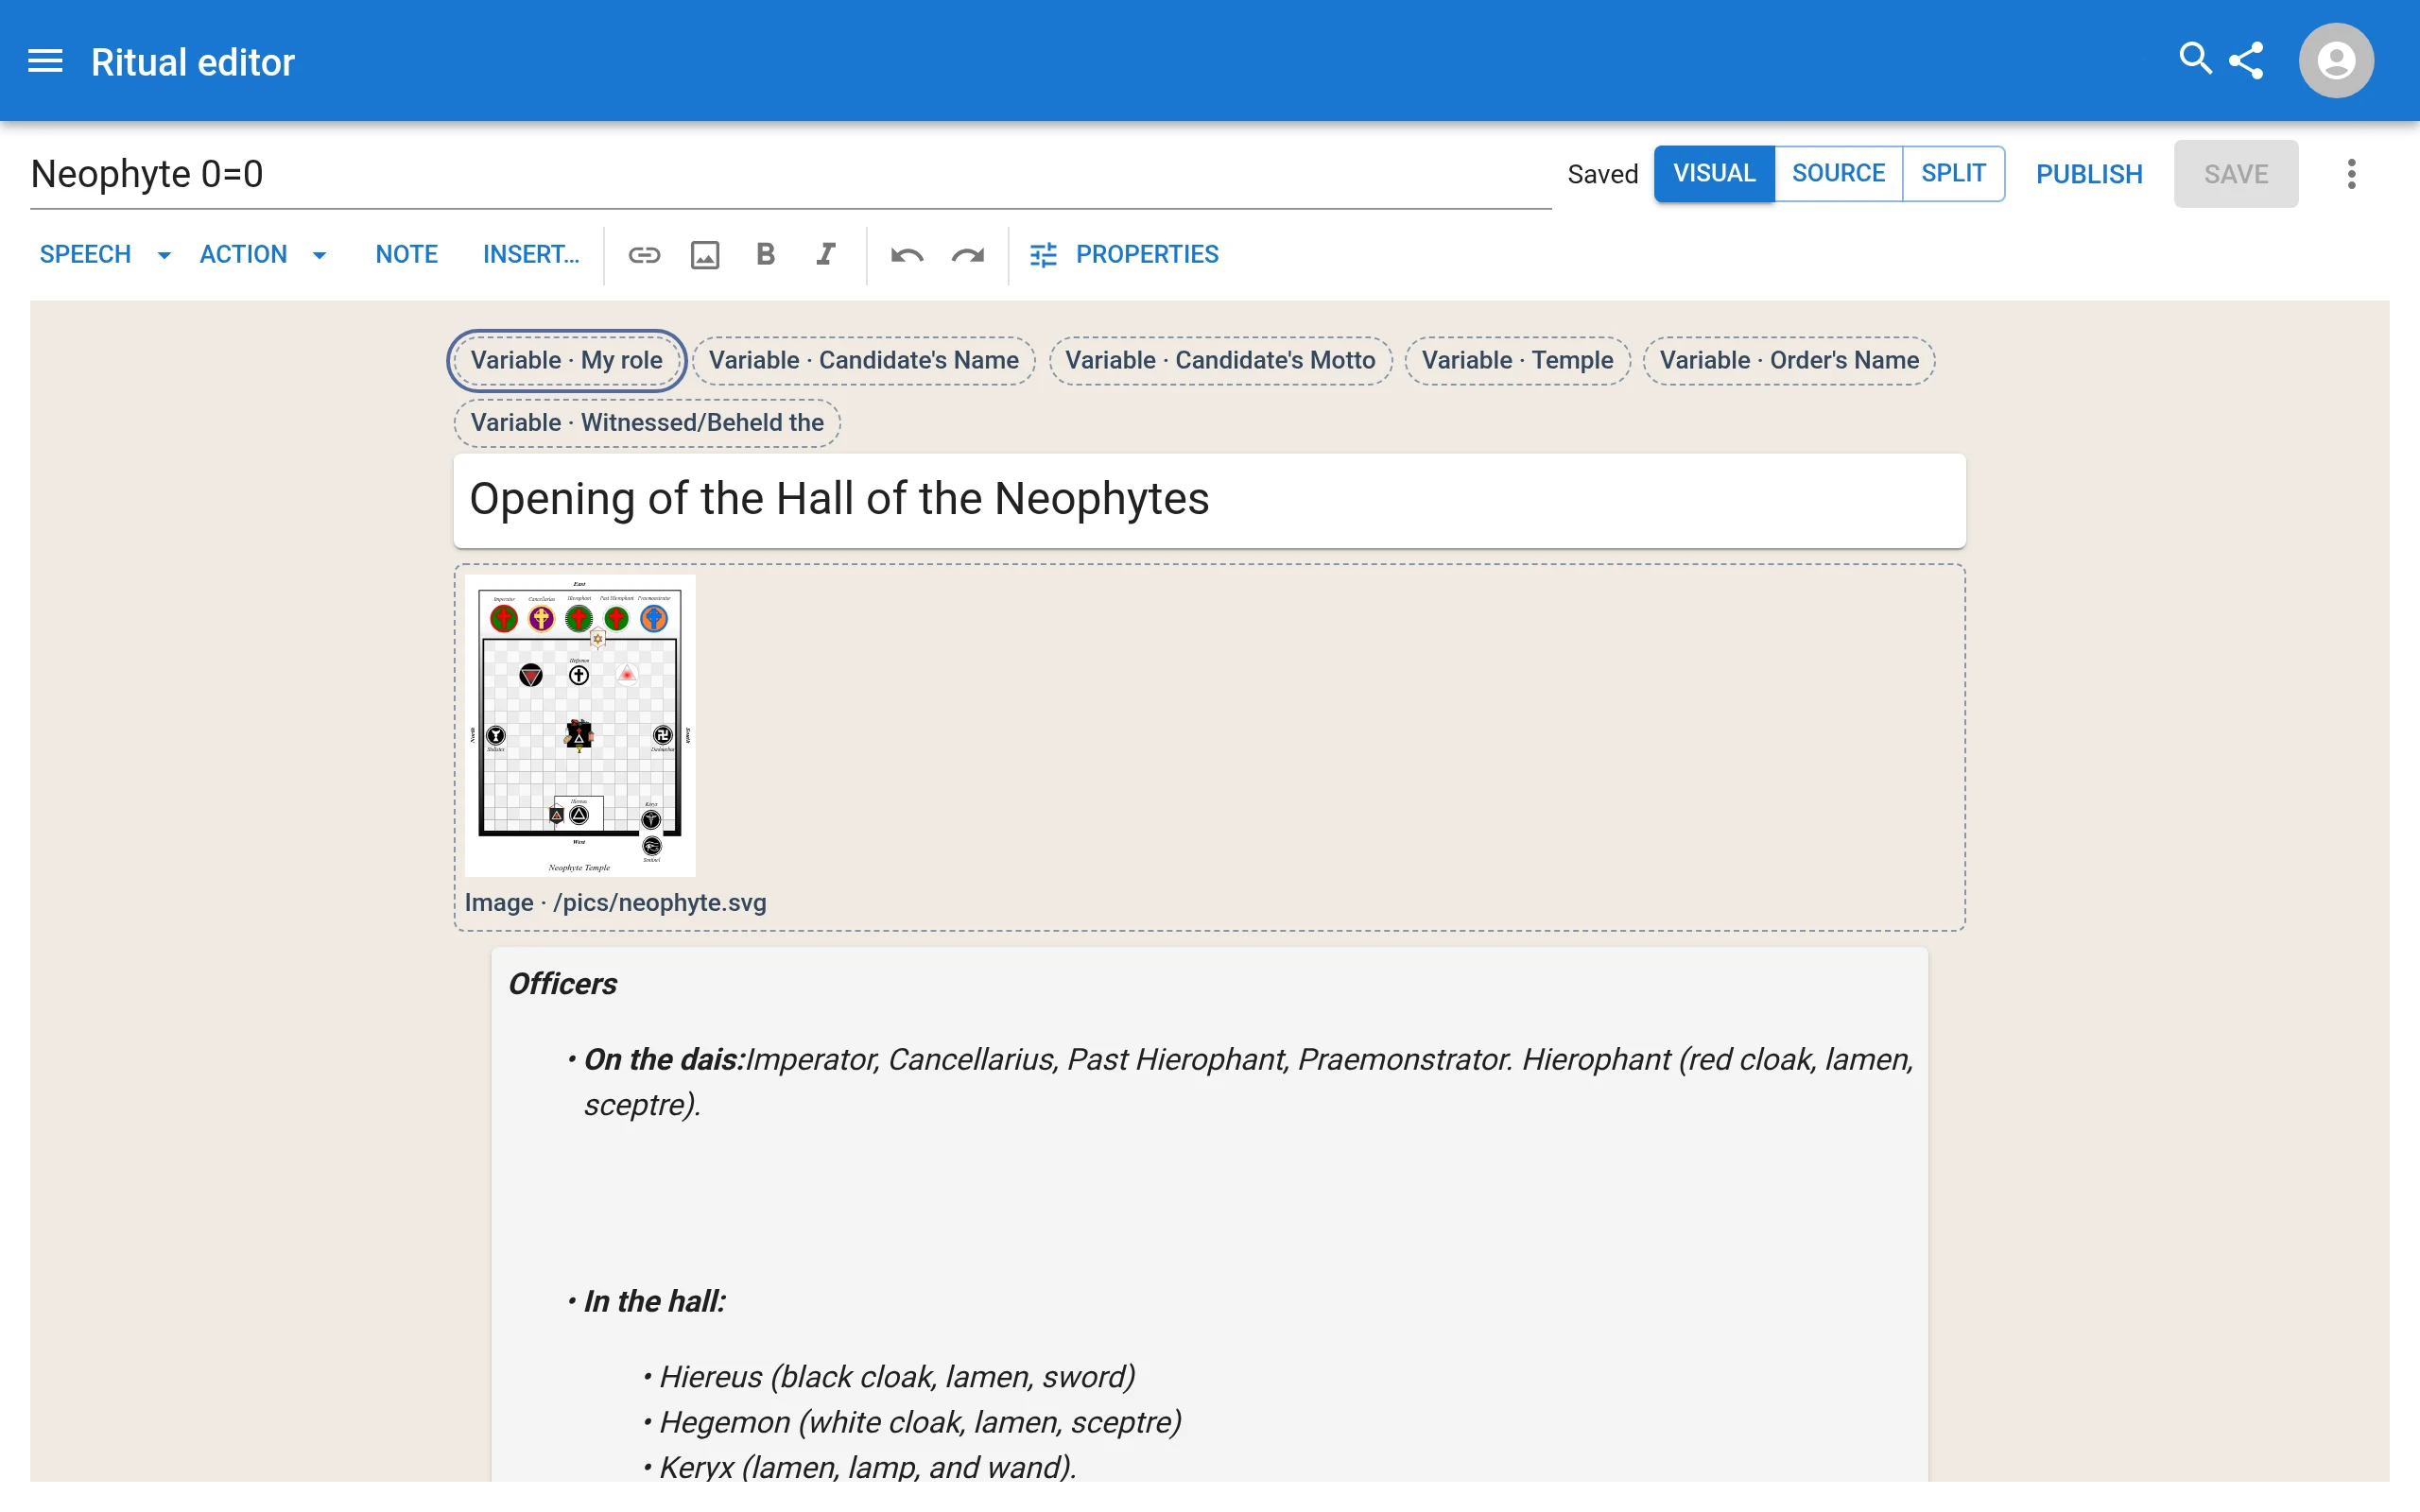Viewport: 2420px width, 1512px height.
Task: Toggle bold formatting
Action: click(765, 254)
